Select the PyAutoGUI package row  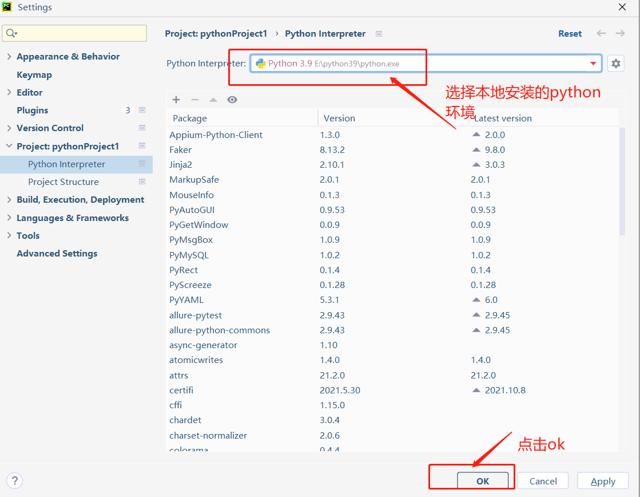[393, 210]
